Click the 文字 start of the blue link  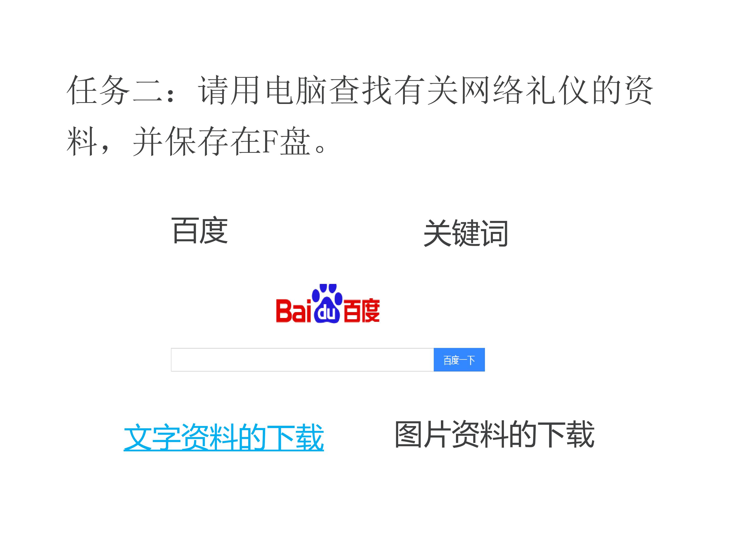pyautogui.click(x=152, y=437)
